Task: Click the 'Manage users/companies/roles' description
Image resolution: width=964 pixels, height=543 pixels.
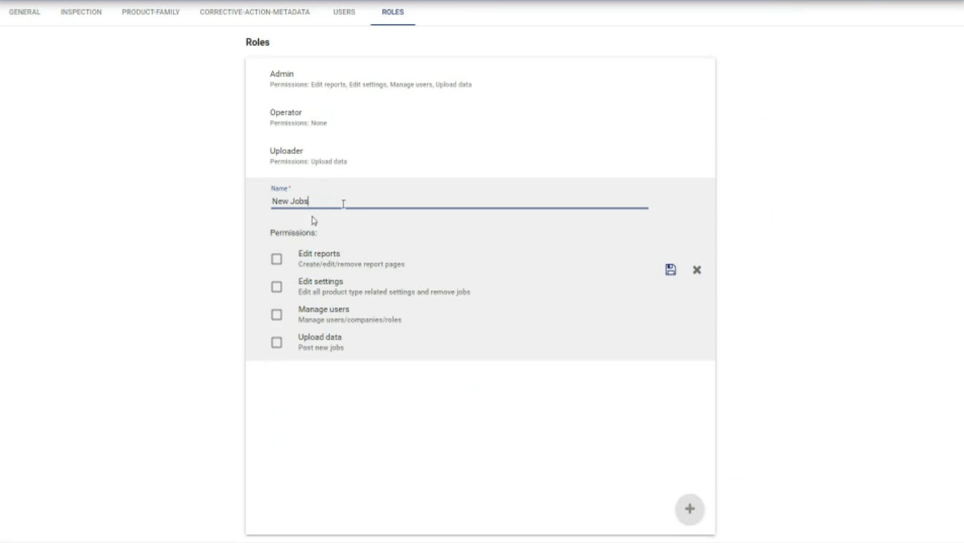Action: 350,320
